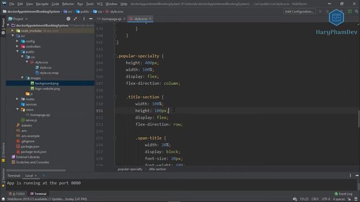The image size is (360, 202).
Task: Expand the config folder
Action: click(17, 41)
